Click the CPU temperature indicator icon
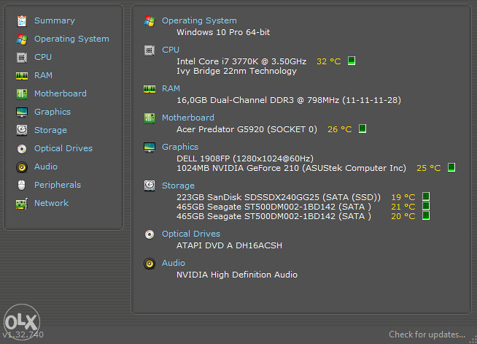 pyautogui.click(x=352, y=61)
